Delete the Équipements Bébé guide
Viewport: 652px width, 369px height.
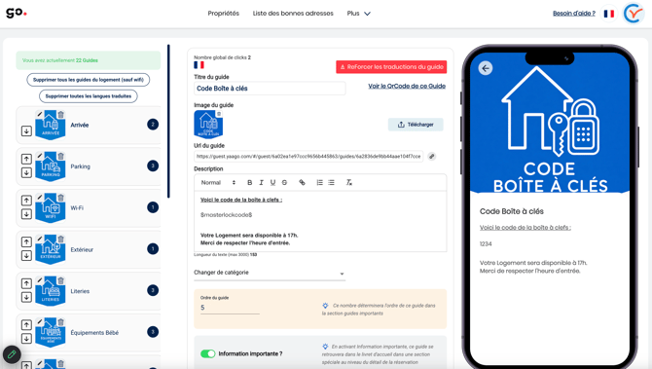[x=60, y=322]
